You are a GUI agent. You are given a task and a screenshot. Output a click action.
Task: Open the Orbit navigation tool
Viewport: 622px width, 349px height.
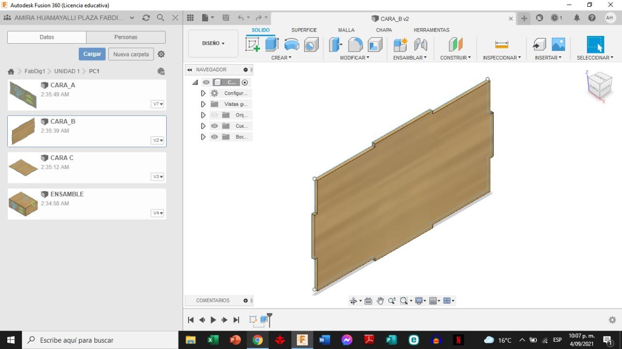(353, 301)
